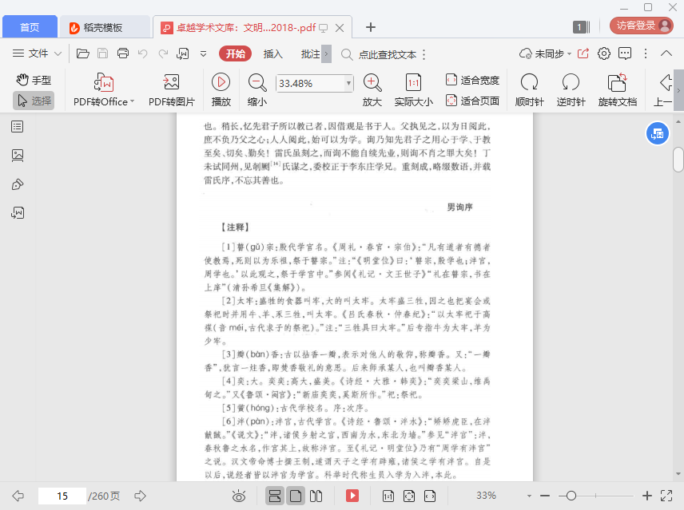
Task: Print the document with printer icon
Action: [123, 53]
